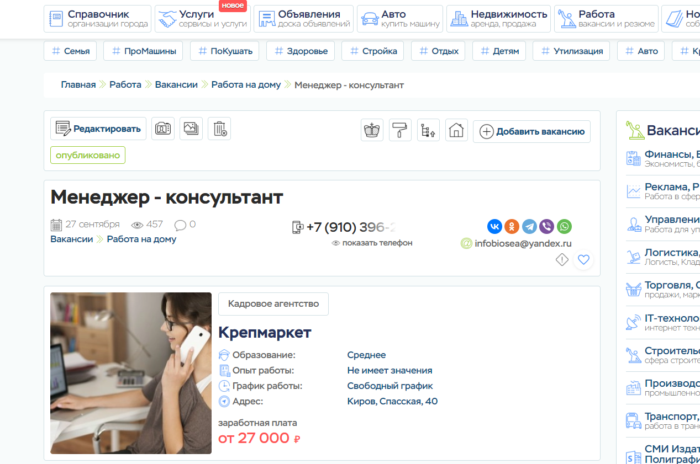Viewport: 700px width, 464px height.
Task: Click the Viber share icon
Action: click(x=546, y=226)
